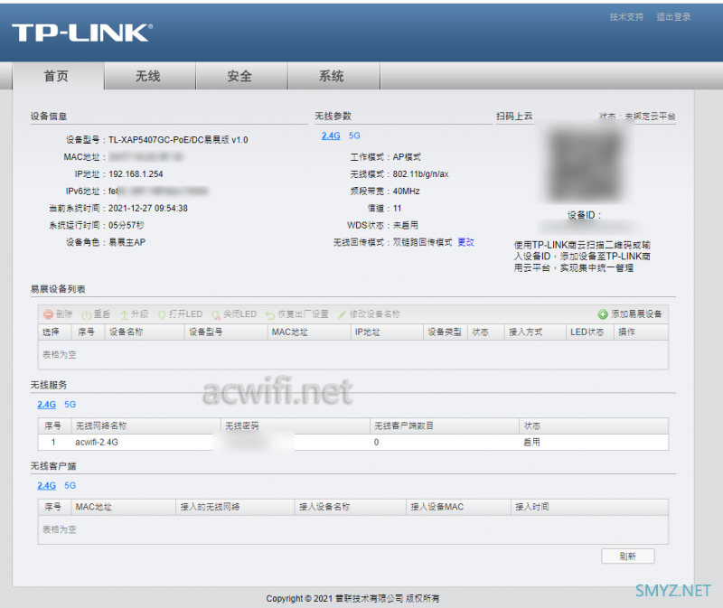Click 退出登录 to log out
Viewport: 723px width, 608px height.
pos(673,17)
